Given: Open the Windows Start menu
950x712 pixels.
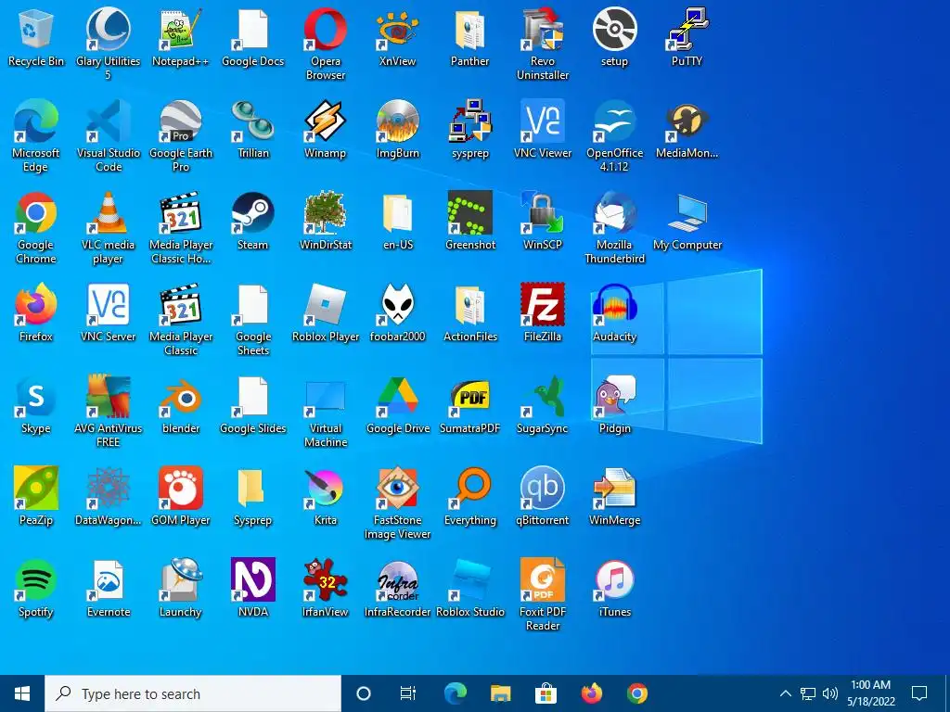Looking at the screenshot, I should 22,693.
